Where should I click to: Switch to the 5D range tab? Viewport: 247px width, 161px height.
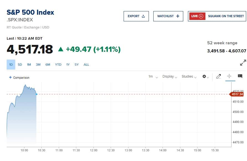coord(20,65)
